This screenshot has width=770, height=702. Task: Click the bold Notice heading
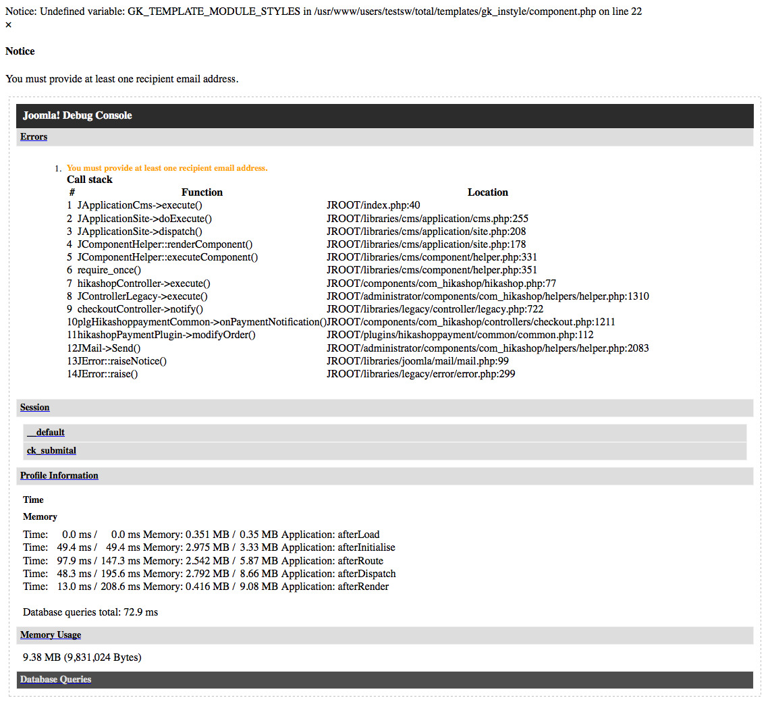click(x=20, y=51)
